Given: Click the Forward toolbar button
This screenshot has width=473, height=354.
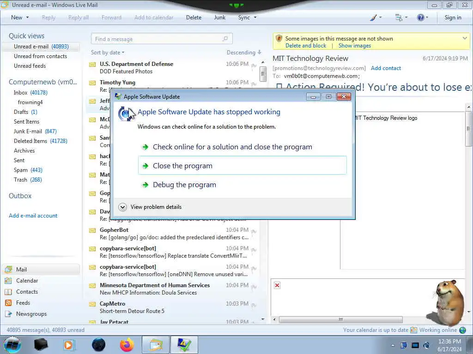Looking at the screenshot, I should pos(111,18).
